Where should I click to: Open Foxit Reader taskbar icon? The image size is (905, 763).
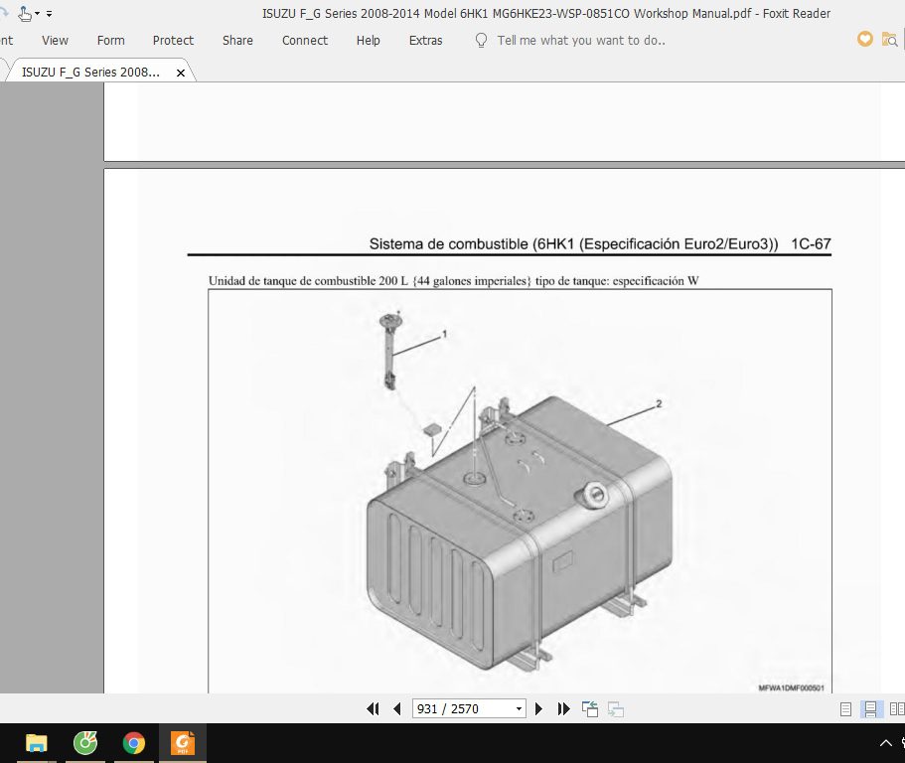[x=183, y=743]
